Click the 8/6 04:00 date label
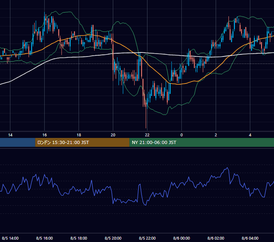The width and height of the screenshot is (274, 242). (250, 238)
